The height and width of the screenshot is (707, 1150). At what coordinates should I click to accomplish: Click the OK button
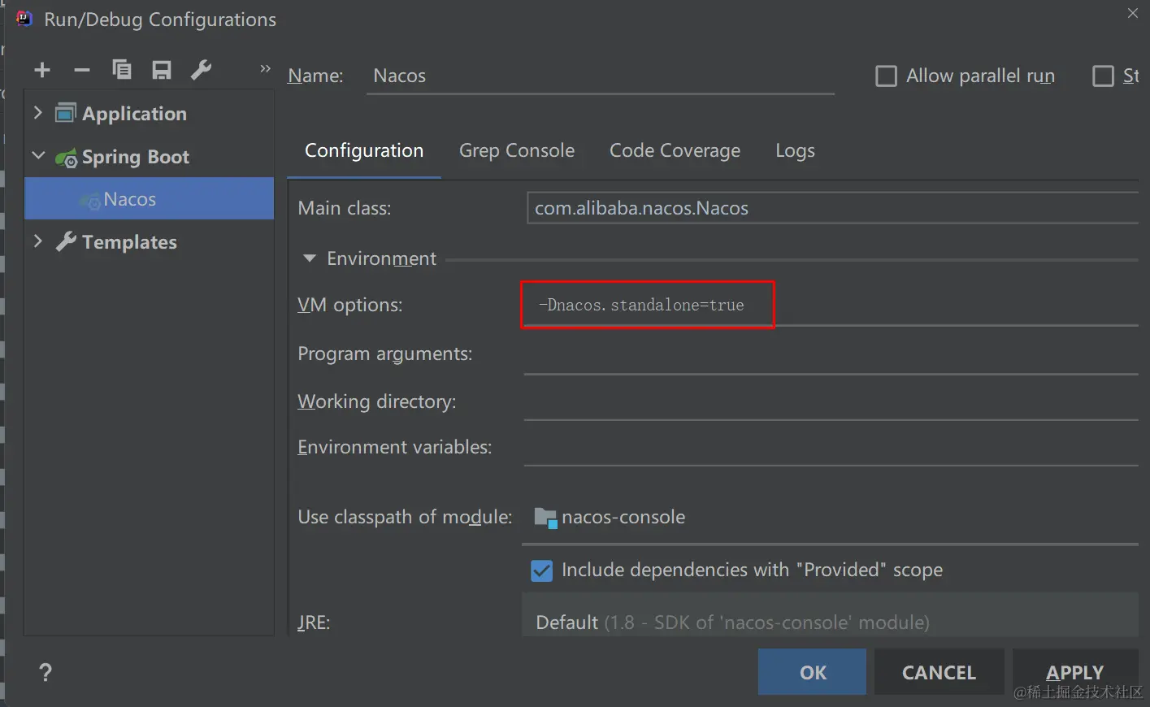[x=812, y=672]
